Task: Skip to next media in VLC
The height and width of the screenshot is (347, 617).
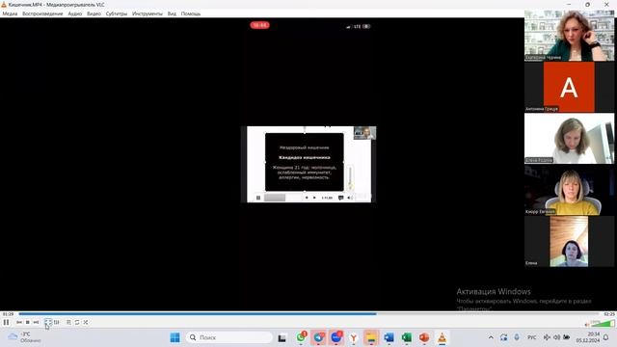Action: 36,322
